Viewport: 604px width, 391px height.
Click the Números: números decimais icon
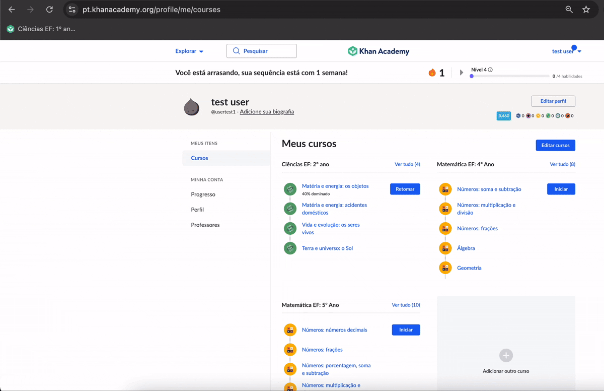coord(290,330)
